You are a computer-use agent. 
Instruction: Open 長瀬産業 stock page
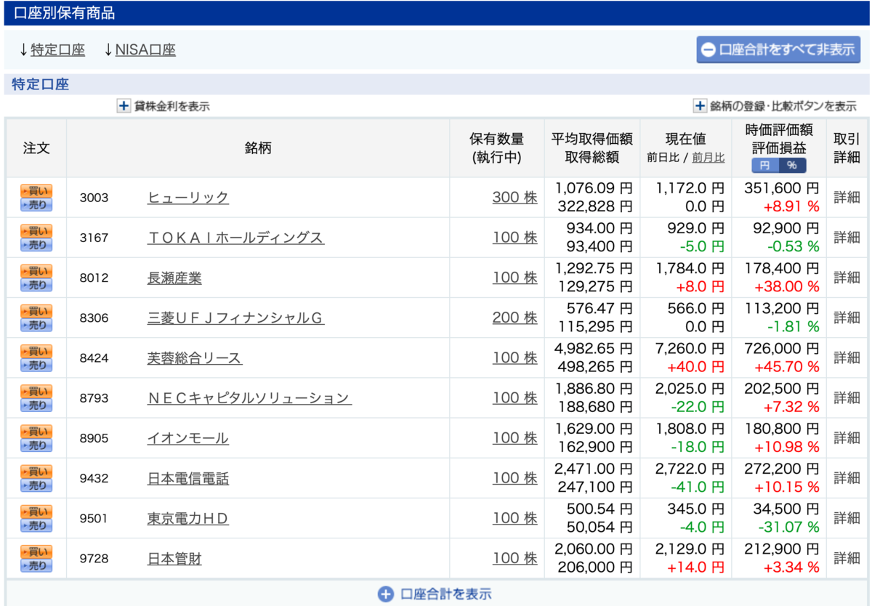[x=174, y=278]
